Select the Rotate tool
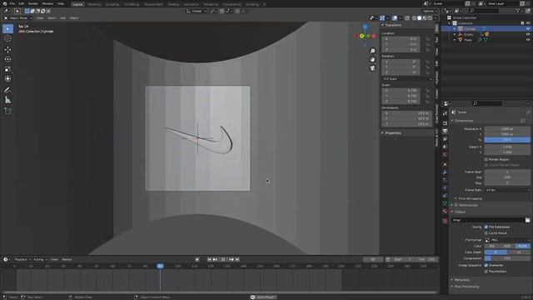The image size is (533, 300). tap(7, 59)
